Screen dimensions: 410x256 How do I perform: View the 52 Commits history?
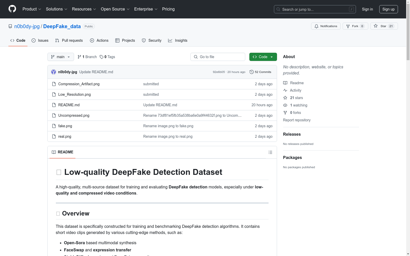click(x=260, y=72)
